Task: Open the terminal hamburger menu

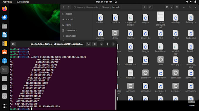Action: coord(95,44)
